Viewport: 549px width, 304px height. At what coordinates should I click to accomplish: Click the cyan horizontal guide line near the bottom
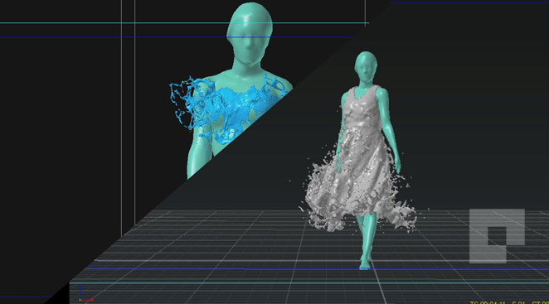pos(309,283)
